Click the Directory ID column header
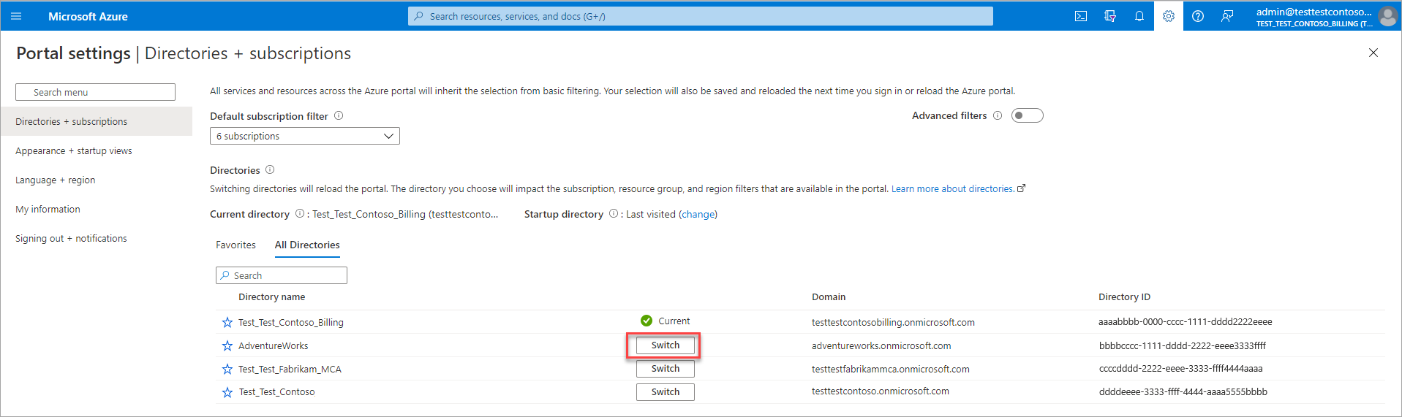This screenshot has width=1402, height=417. pos(1124,297)
